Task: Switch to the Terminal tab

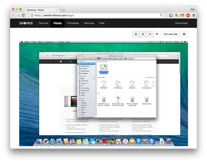Action: click(43, 23)
